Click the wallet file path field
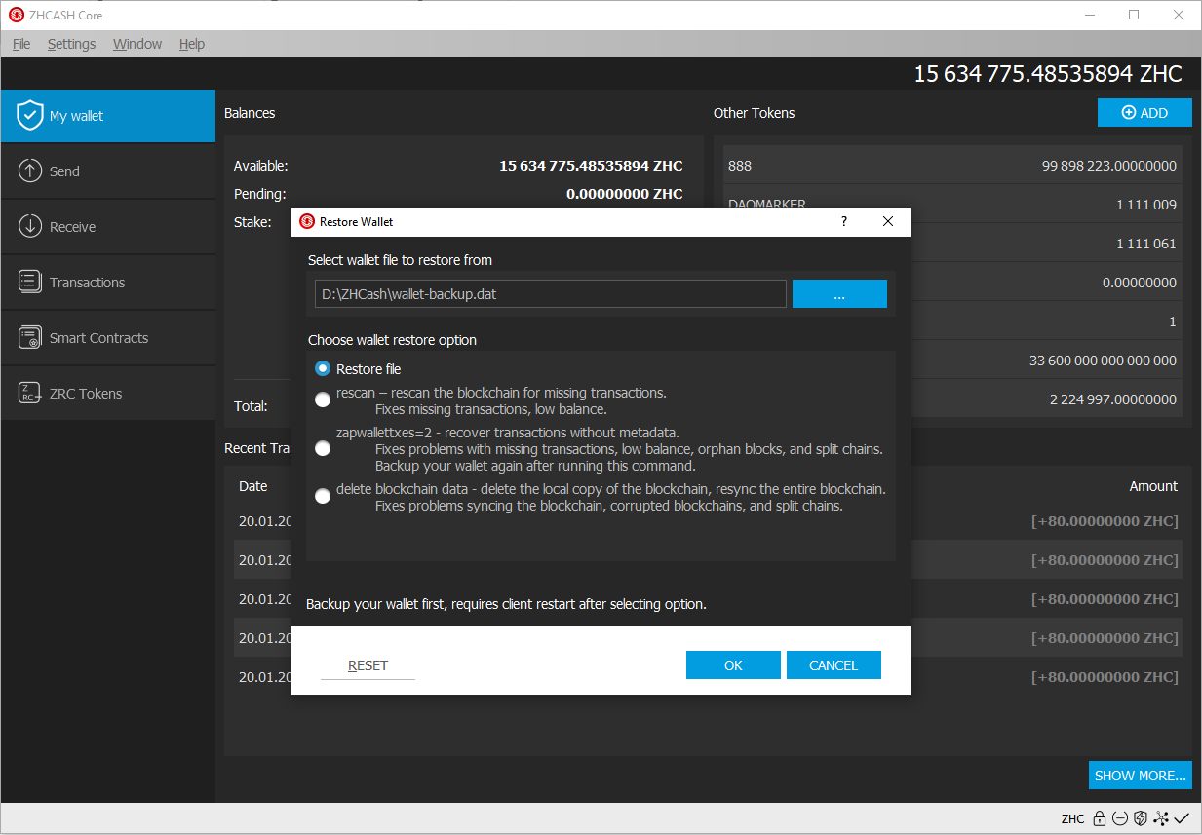The width and height of the screenshot is (1202, 835). pos(551,294)
